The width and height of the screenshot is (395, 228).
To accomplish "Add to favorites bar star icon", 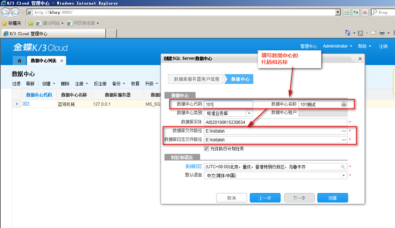I will 30,23.
